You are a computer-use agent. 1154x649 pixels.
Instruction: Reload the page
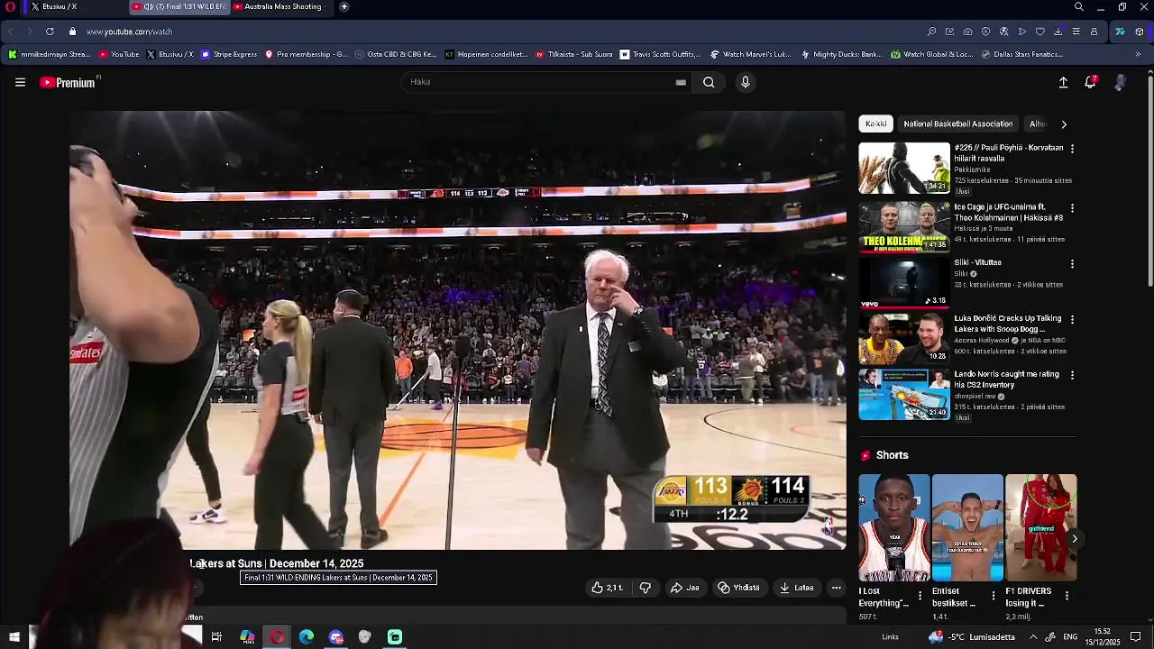click(50, 32)
